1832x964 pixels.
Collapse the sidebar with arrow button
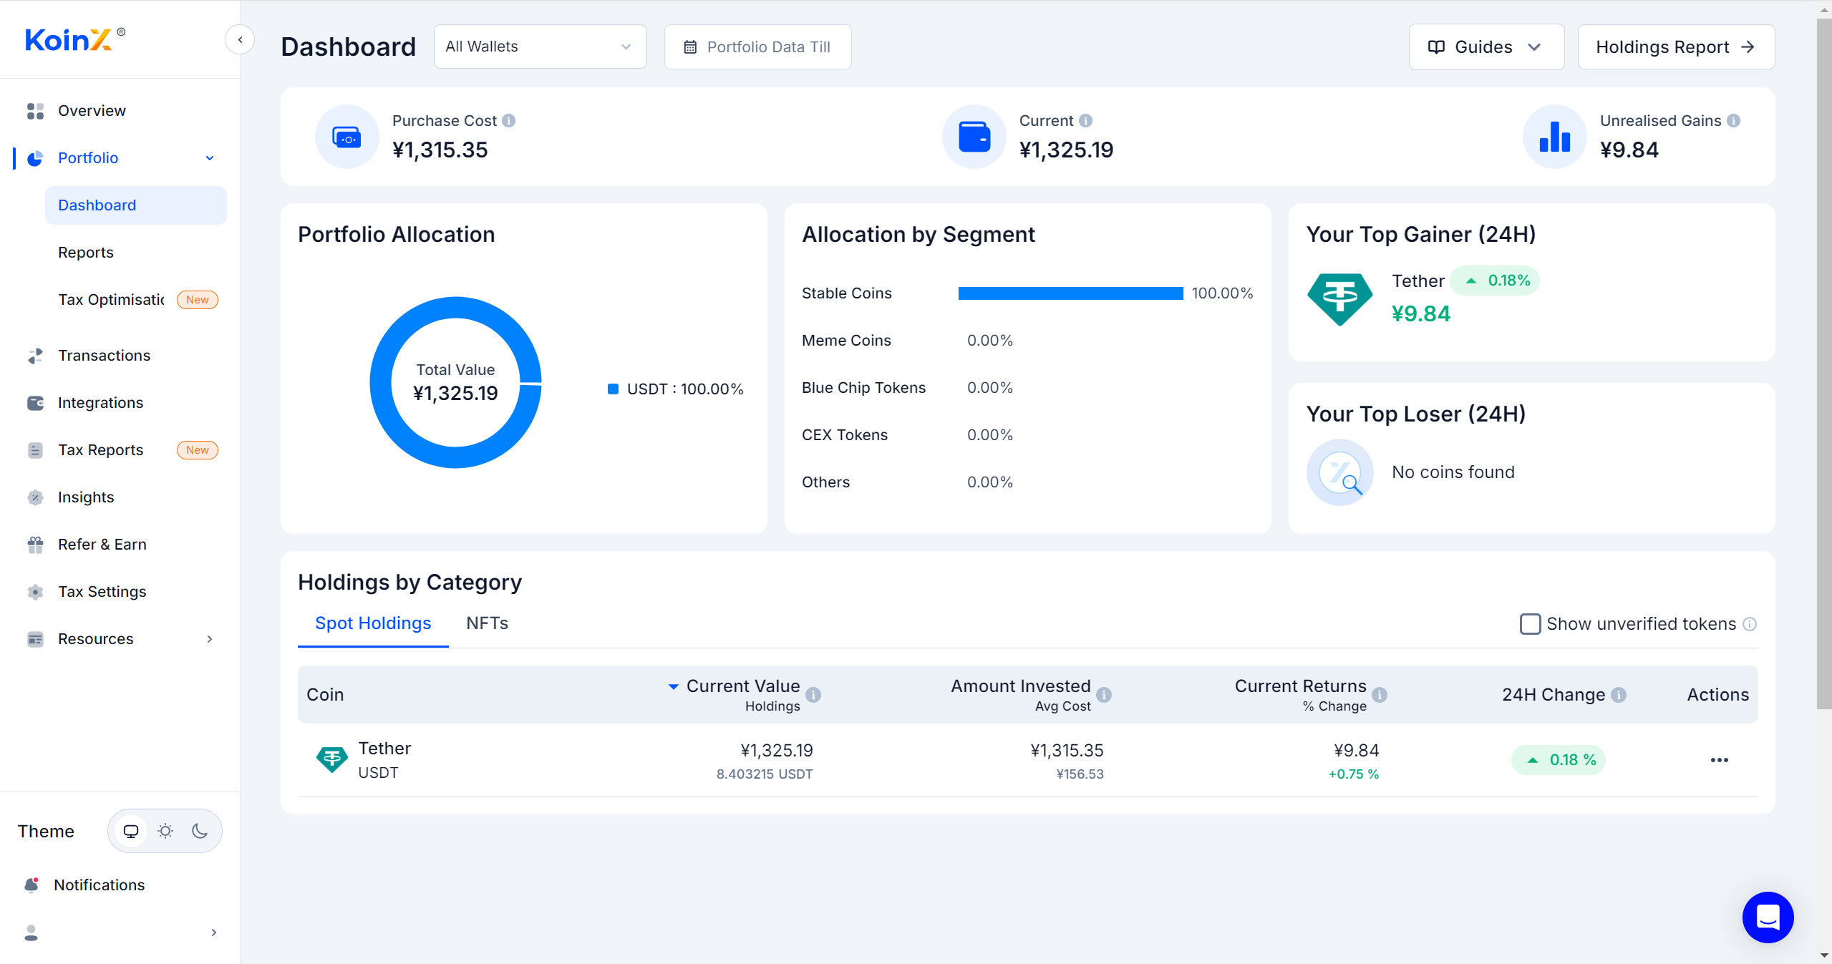[x=241, y=40]
